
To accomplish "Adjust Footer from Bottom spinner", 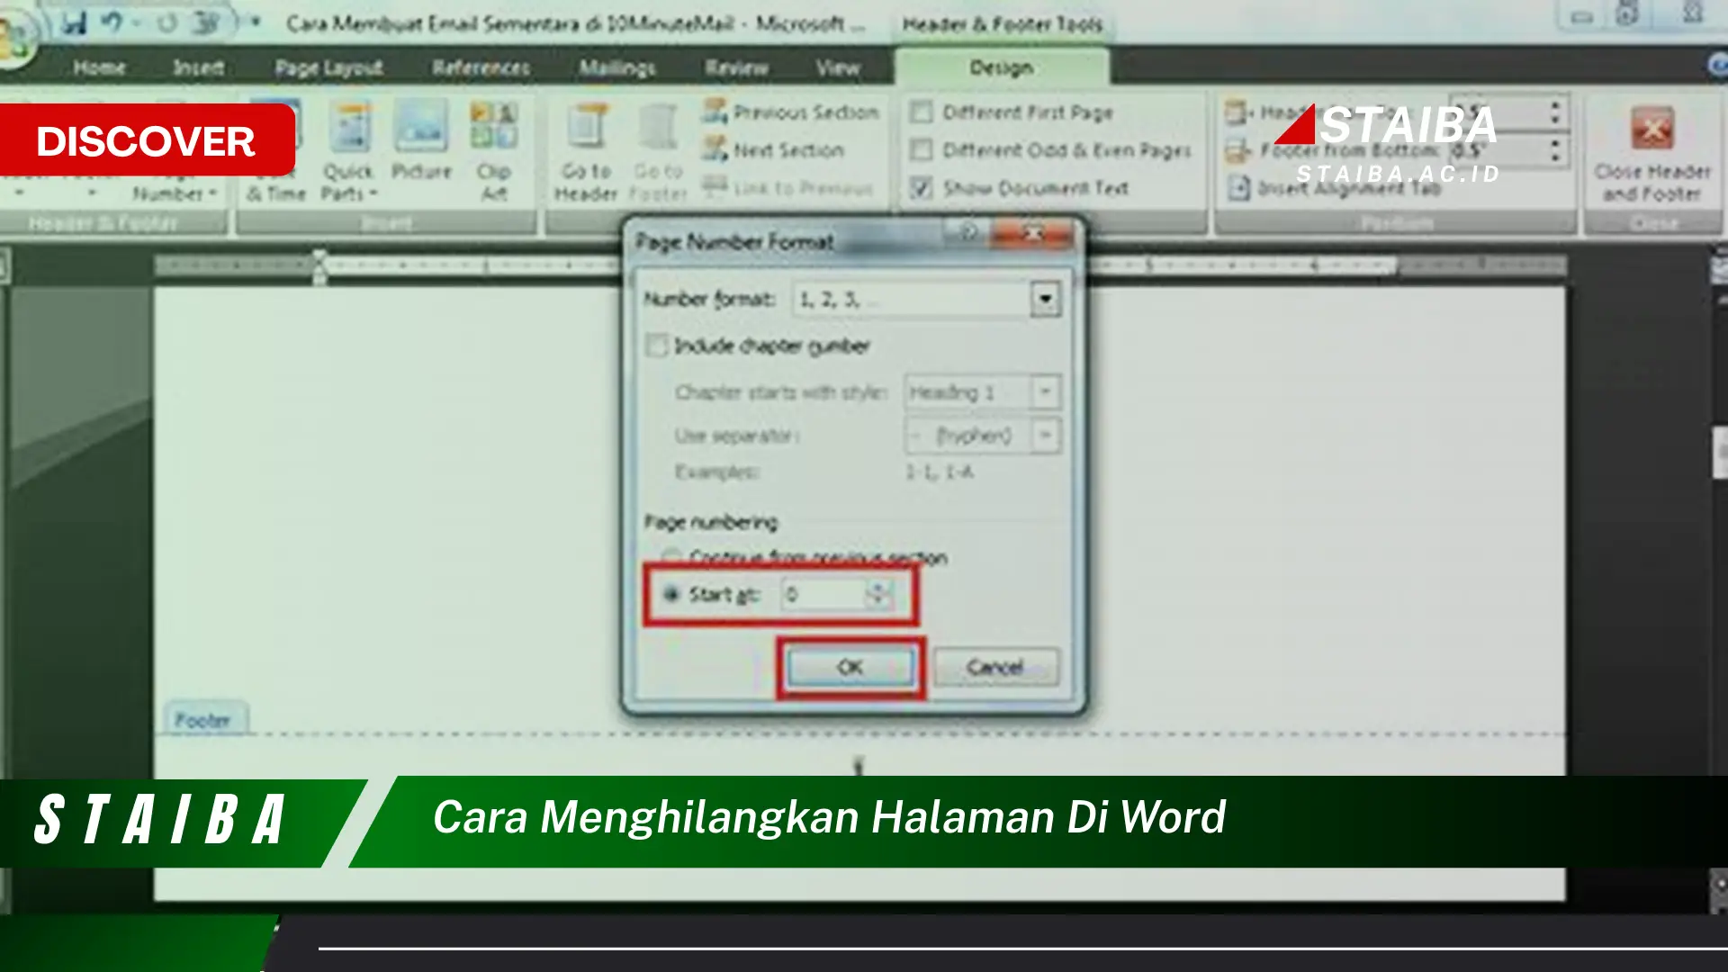I will (1554, 149).
